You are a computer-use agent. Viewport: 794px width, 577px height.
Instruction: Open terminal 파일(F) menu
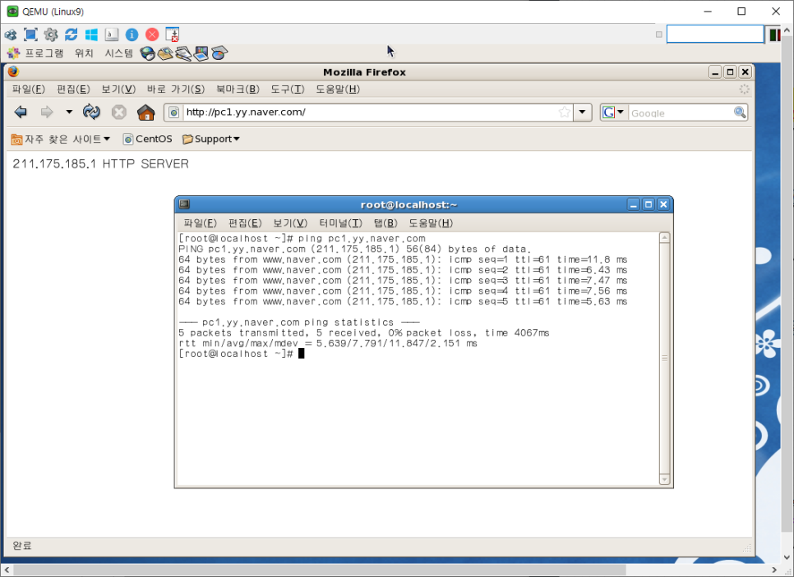200,223
